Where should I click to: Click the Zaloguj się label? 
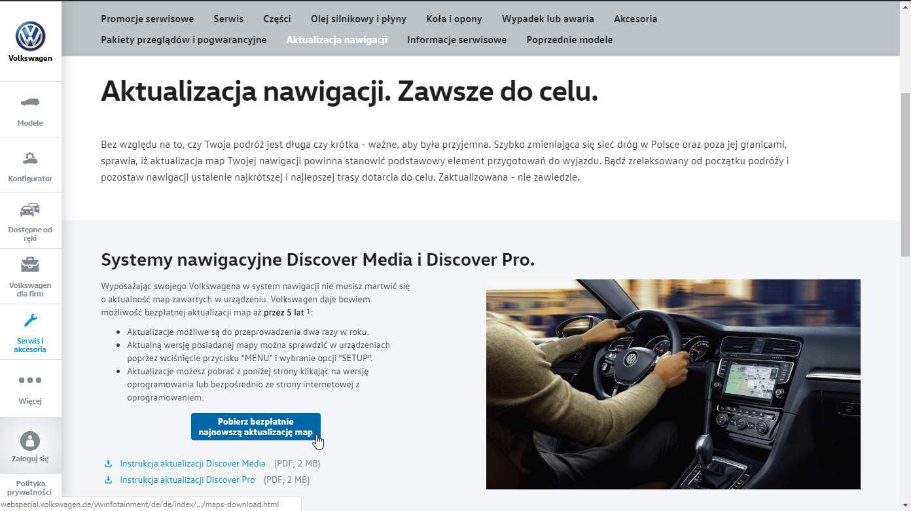click(x=30, y=459)
